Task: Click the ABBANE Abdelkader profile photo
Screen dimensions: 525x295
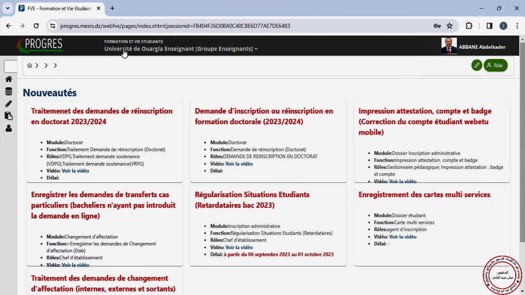Action: (449, 46)
